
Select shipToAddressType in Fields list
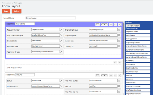click(138, 86)
